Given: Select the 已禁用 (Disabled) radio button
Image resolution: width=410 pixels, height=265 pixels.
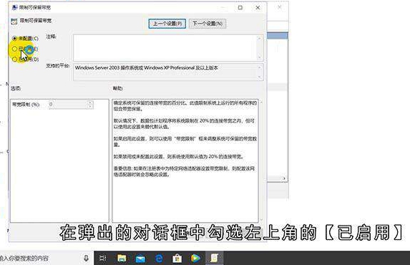Looking at the screenshot, I should 14,59.
